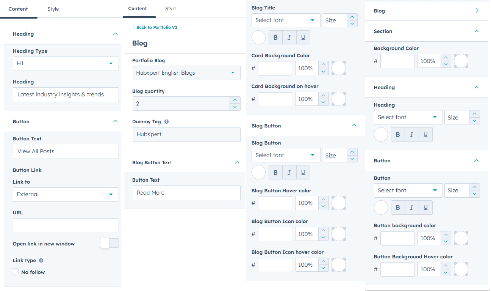Viewport: 491px width, 291px height.
Task: Open the Blog Button Select font dropdown
Action: tap(286, 155)
